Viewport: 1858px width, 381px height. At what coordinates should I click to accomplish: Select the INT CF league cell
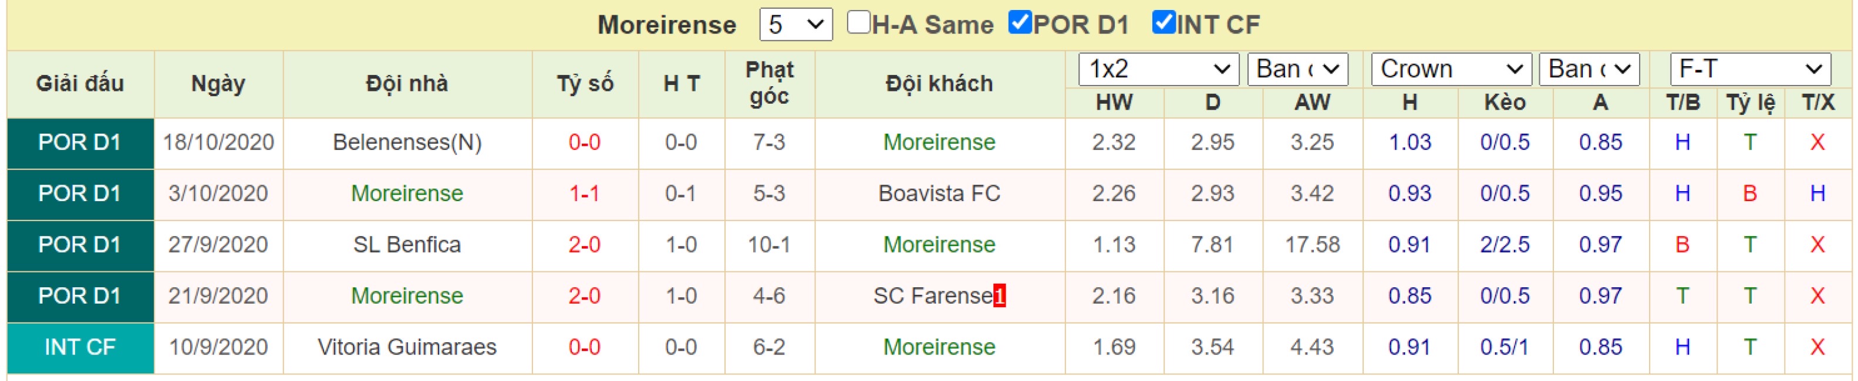[80, 348]
